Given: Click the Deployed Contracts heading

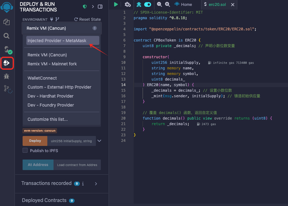Looking at the screenshot, I should 44,200.
